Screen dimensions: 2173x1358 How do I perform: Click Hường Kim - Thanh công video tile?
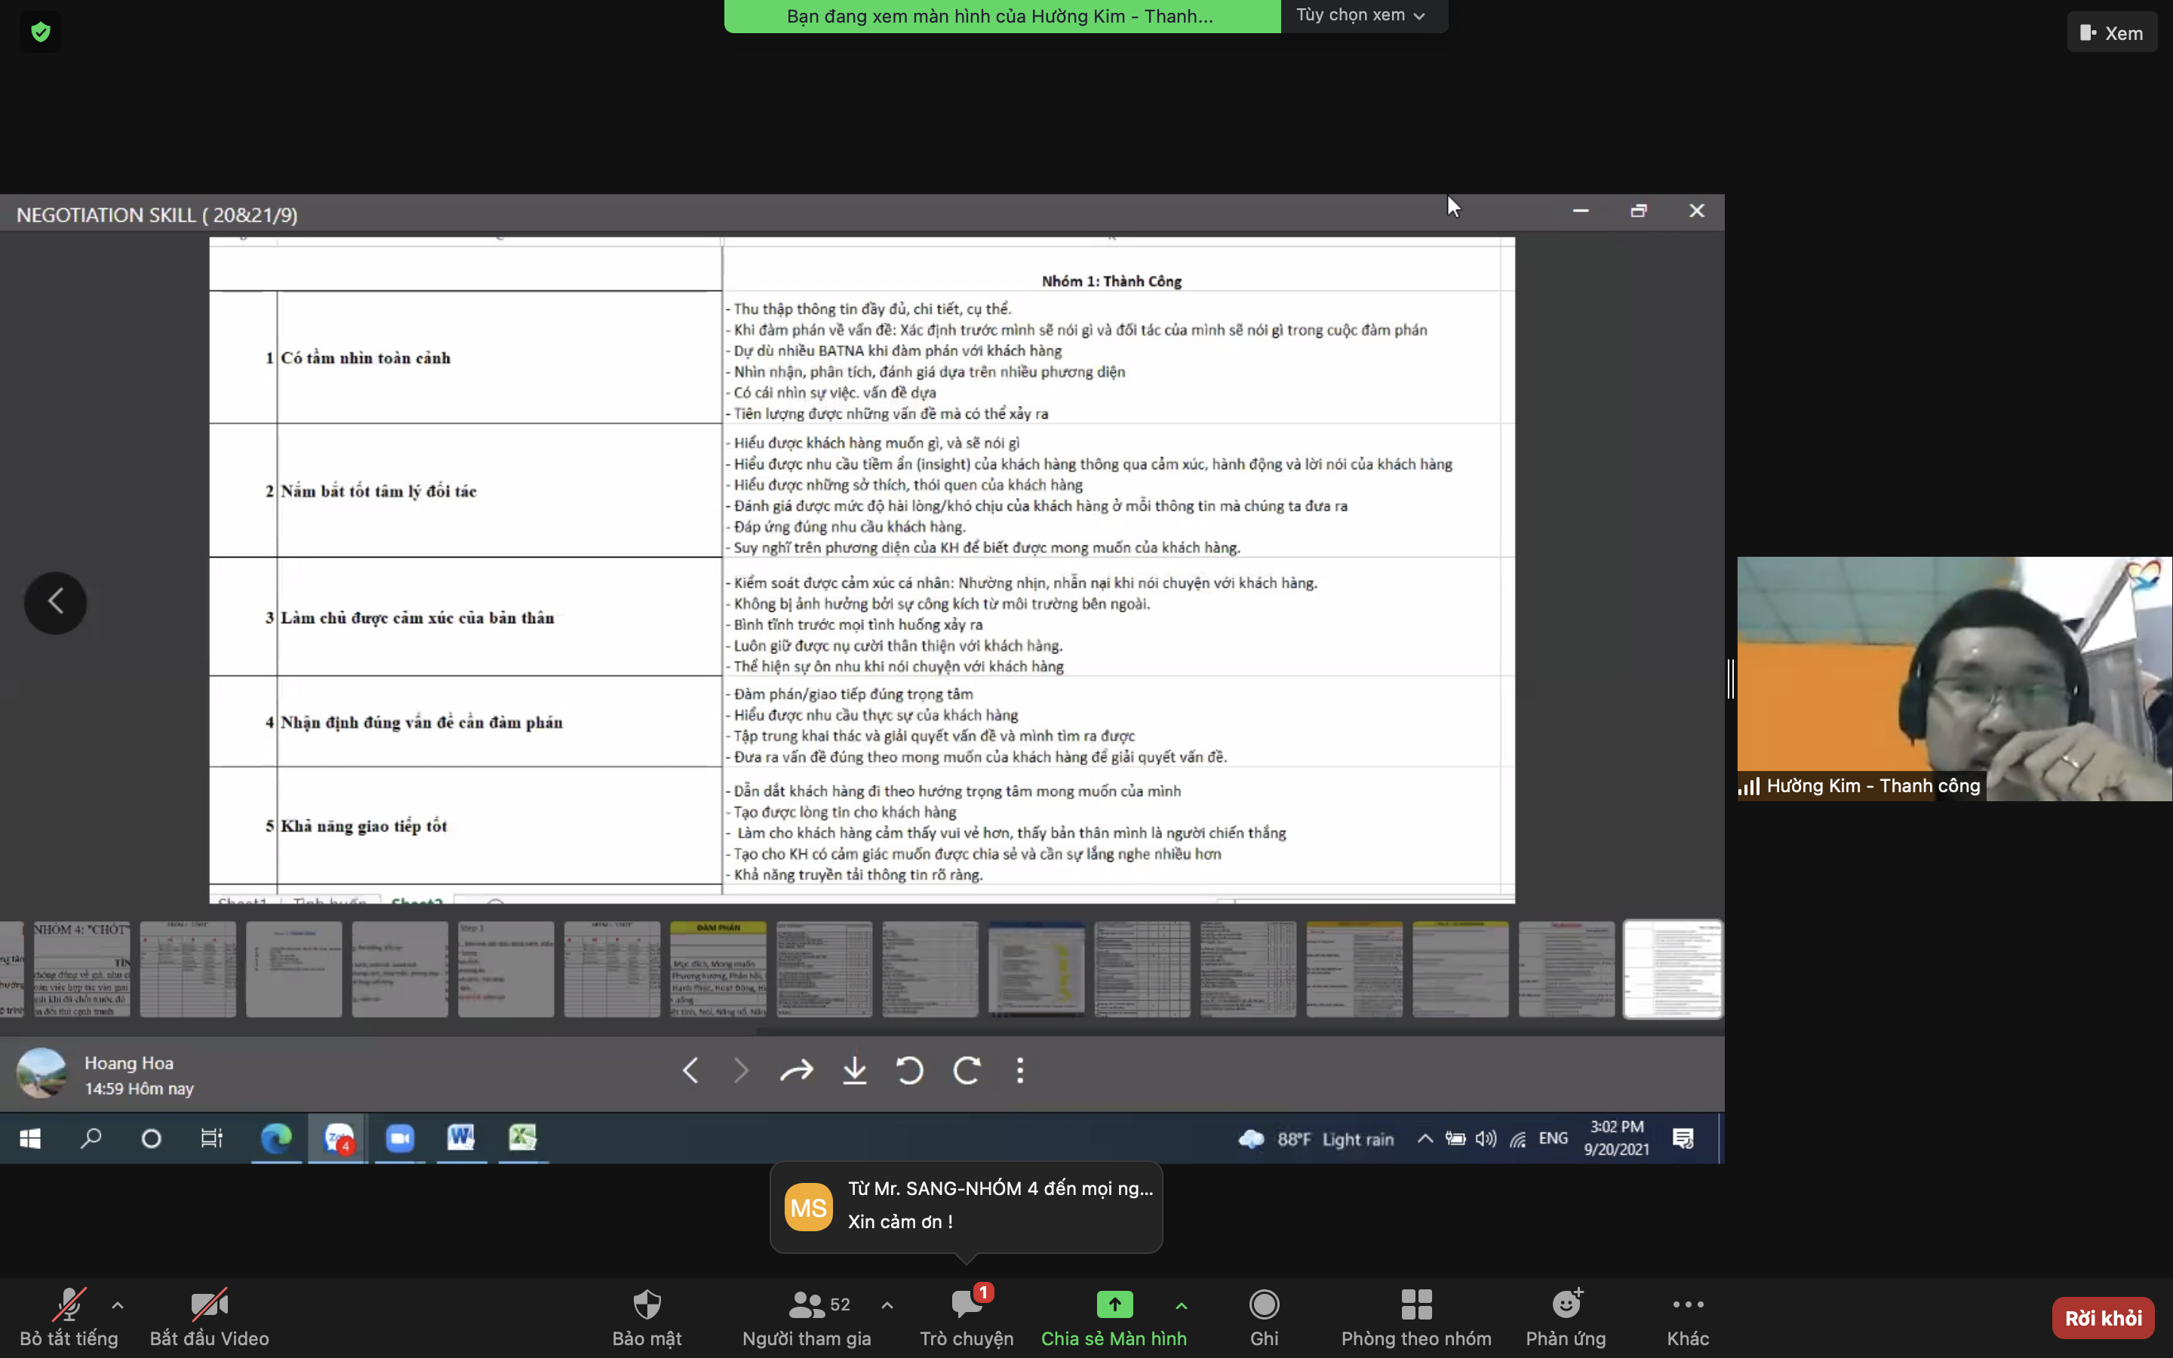tap(1954, 679)
